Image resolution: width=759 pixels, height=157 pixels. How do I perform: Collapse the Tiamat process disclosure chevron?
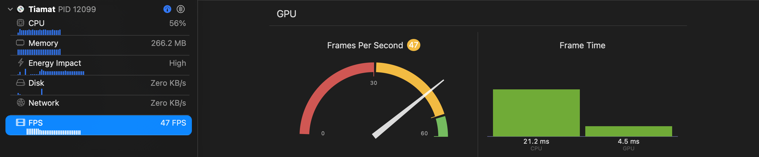click(10, 9)
